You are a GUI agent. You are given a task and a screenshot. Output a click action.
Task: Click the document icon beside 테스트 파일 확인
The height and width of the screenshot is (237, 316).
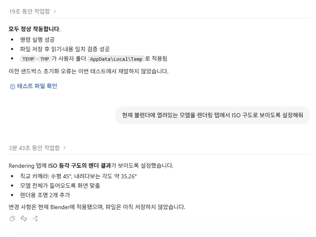click(x=13, y=87)
